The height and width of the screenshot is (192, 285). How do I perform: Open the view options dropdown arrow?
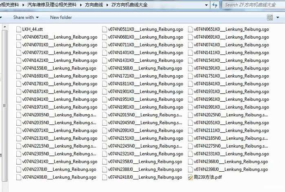[x=278, y=17]
